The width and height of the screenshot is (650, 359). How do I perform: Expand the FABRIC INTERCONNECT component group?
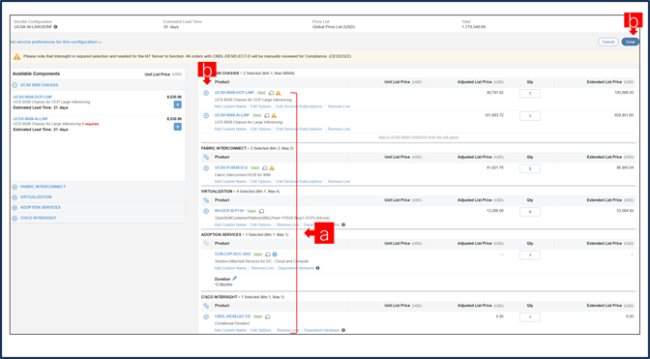click(15, 187)
